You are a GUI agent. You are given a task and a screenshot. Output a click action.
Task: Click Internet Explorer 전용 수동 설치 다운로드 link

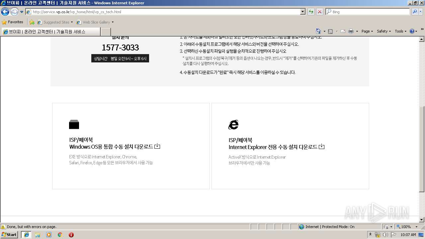(276, 147)
